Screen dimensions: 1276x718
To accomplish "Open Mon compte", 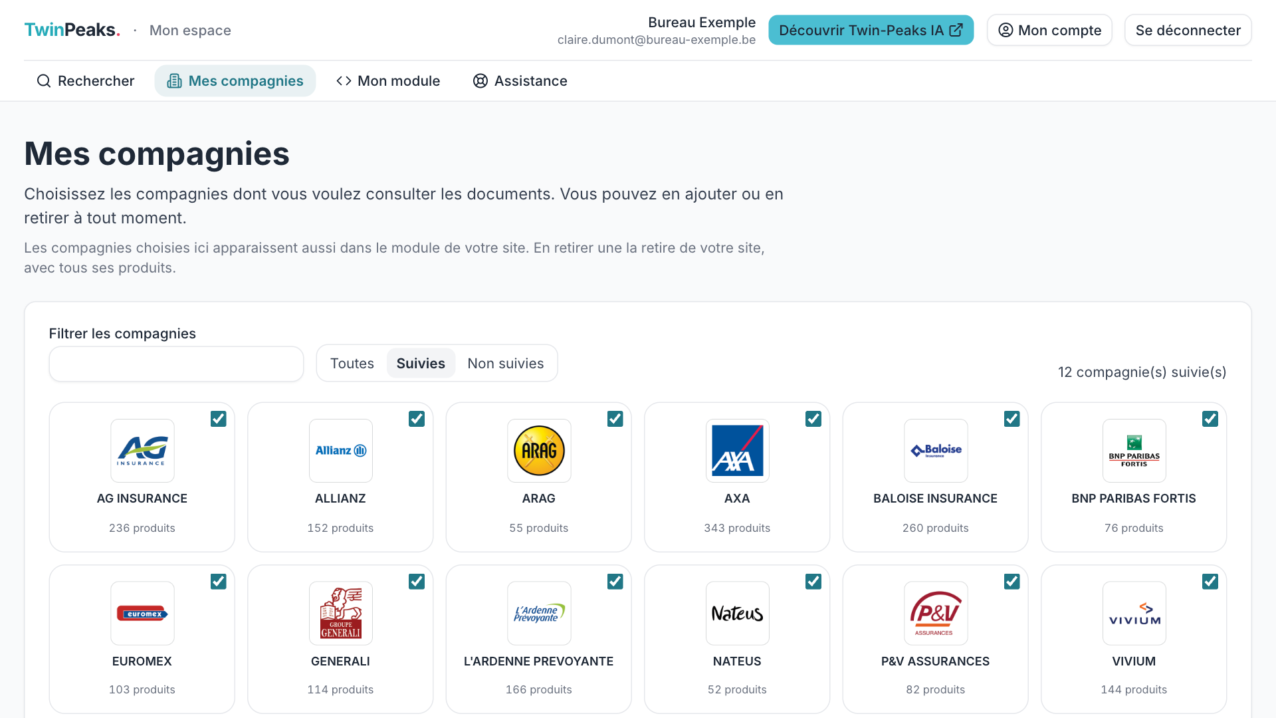I will click(1050, 30).
